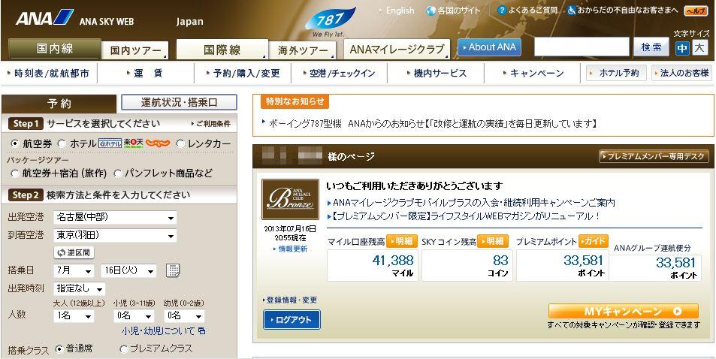Switch to the 国際線 tab

click(222, 50)
